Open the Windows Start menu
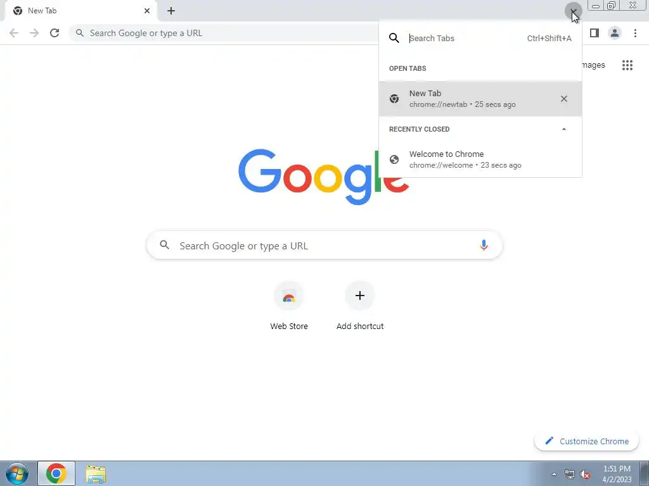This screenshot has height=486, width=649. coord(16,473)
